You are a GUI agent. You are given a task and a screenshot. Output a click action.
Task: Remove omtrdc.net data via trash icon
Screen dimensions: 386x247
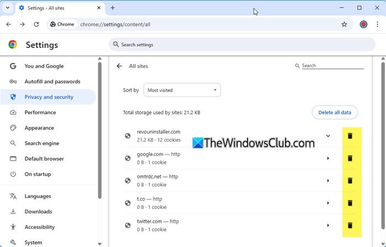tap(350, 181)
